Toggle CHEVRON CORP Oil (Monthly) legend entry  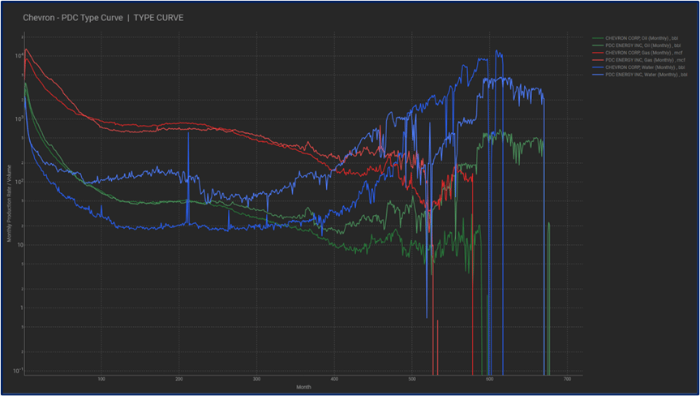[x=636, y=38]
